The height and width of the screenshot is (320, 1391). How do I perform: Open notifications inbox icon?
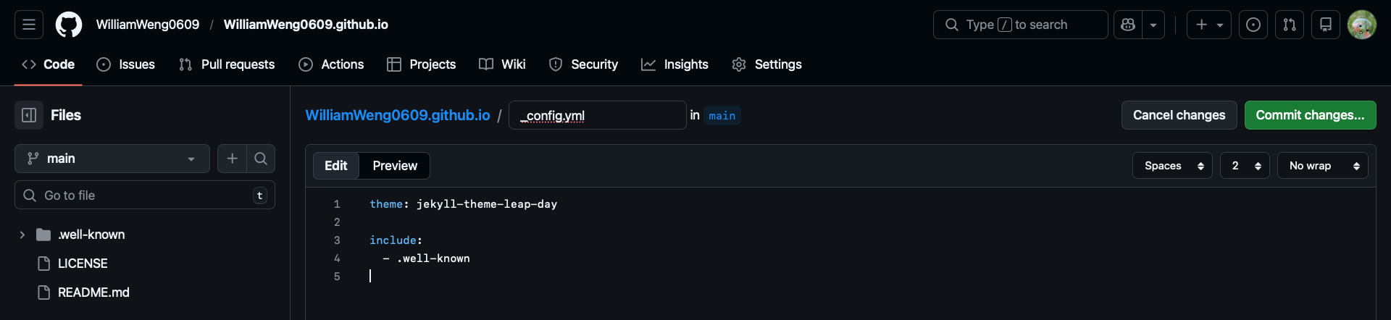tap(1326, 25)
